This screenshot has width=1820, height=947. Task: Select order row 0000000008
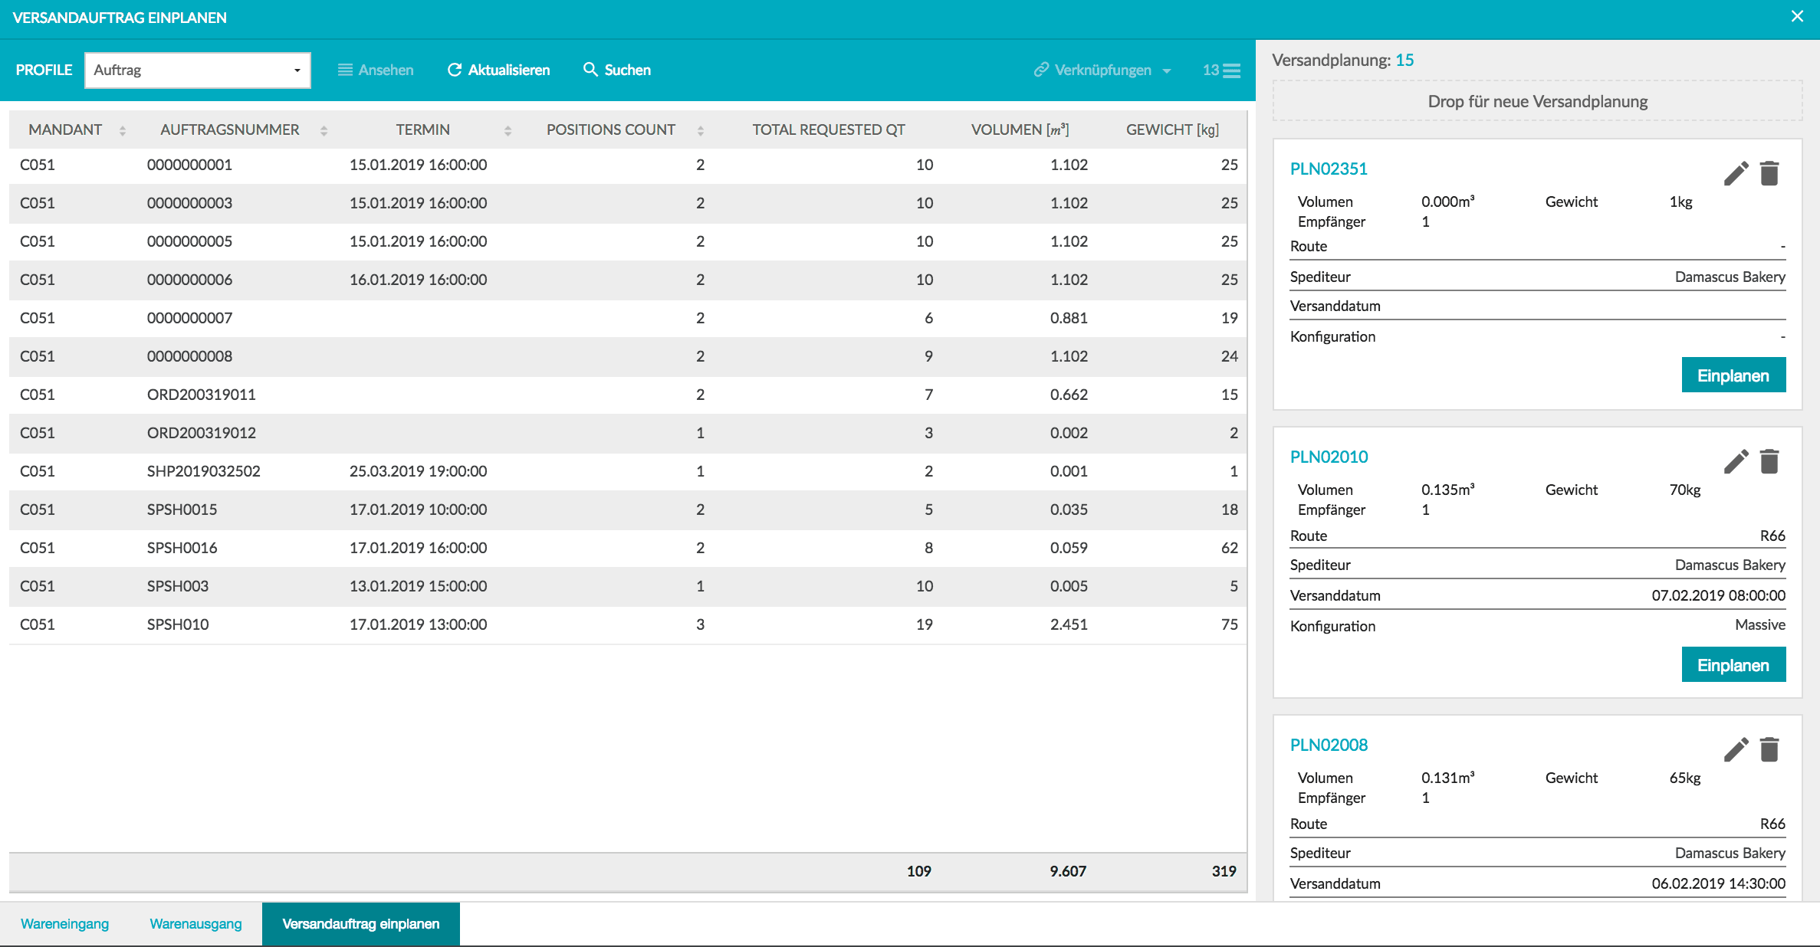(x=628, y=356)
